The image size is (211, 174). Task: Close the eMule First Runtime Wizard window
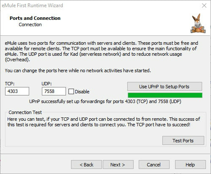(204, 5)
